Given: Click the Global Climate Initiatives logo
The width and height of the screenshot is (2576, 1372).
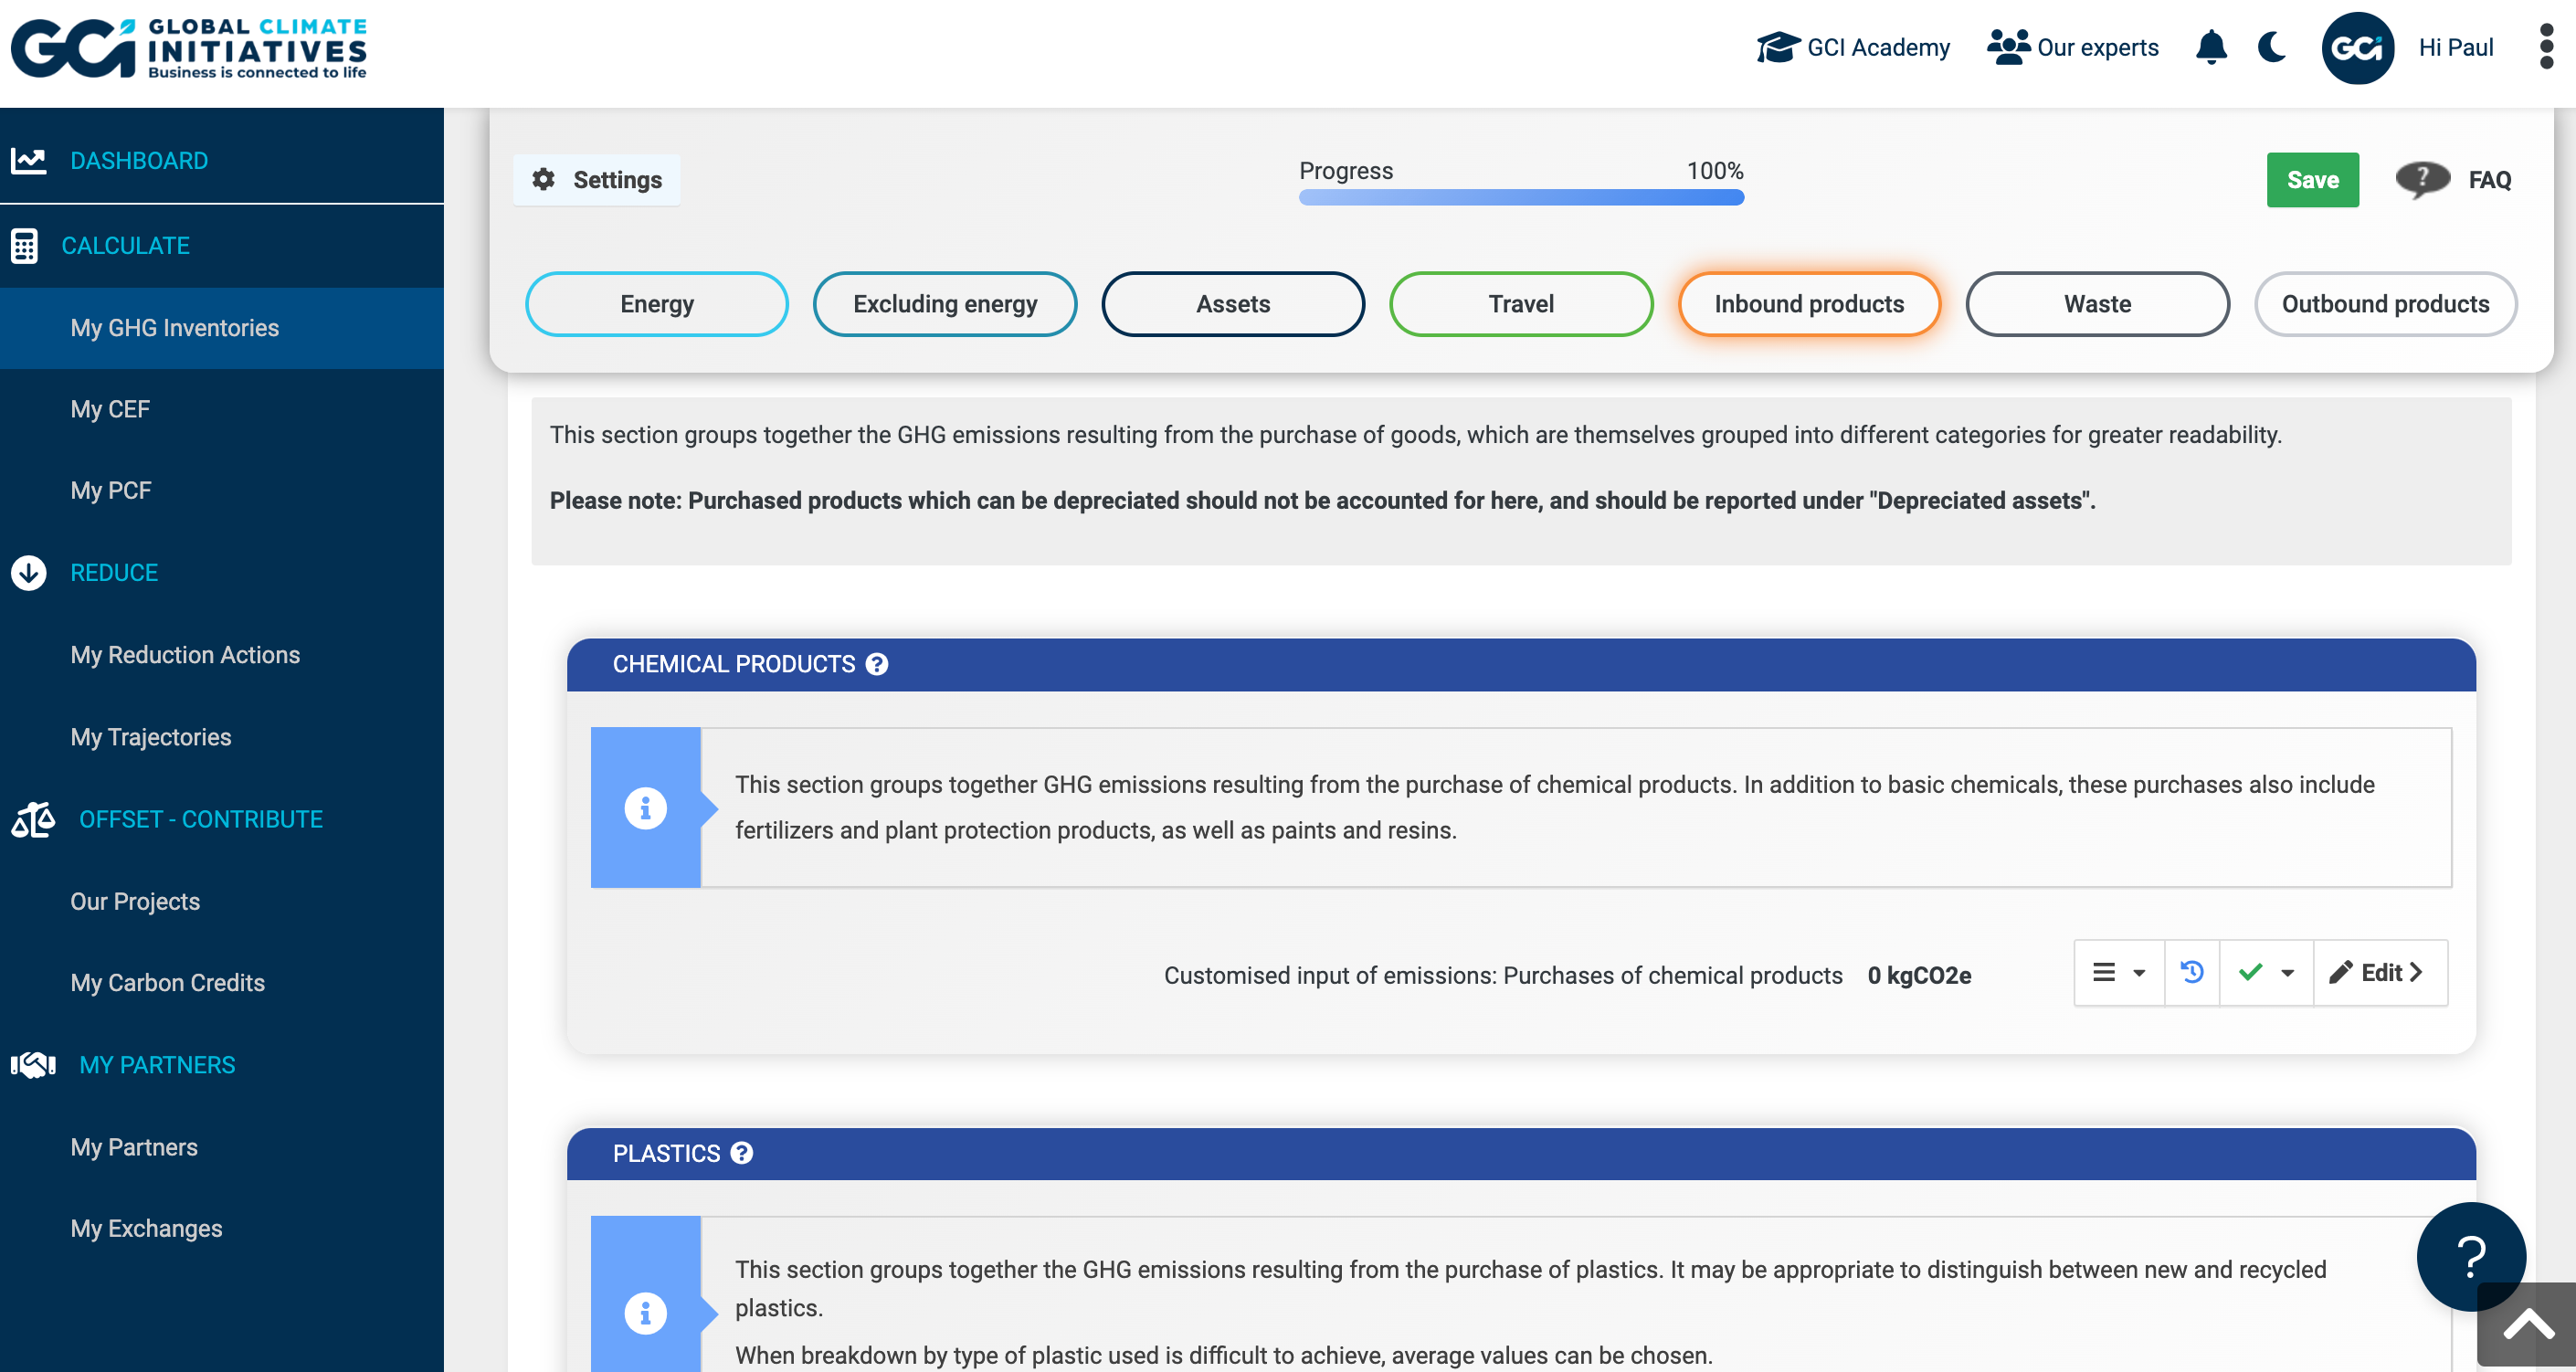Looking at the screenshot, I should (189, 48).
